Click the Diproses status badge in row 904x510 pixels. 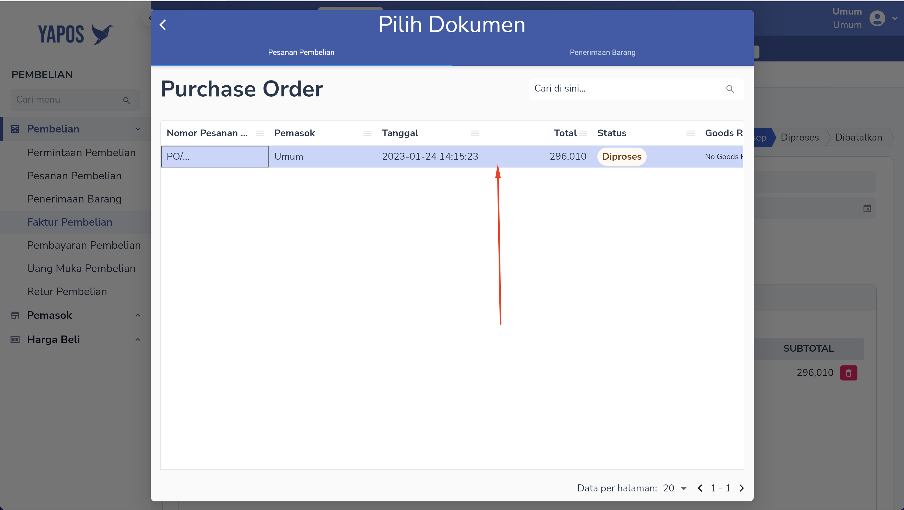[x=622, y=156]
